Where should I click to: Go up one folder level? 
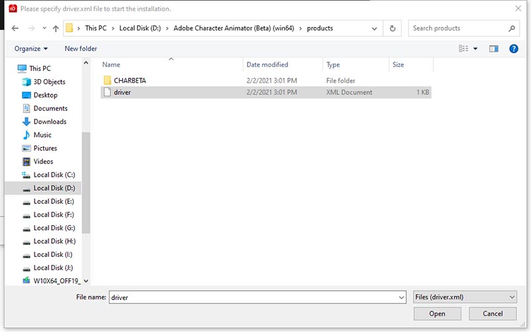coord(56,29)
